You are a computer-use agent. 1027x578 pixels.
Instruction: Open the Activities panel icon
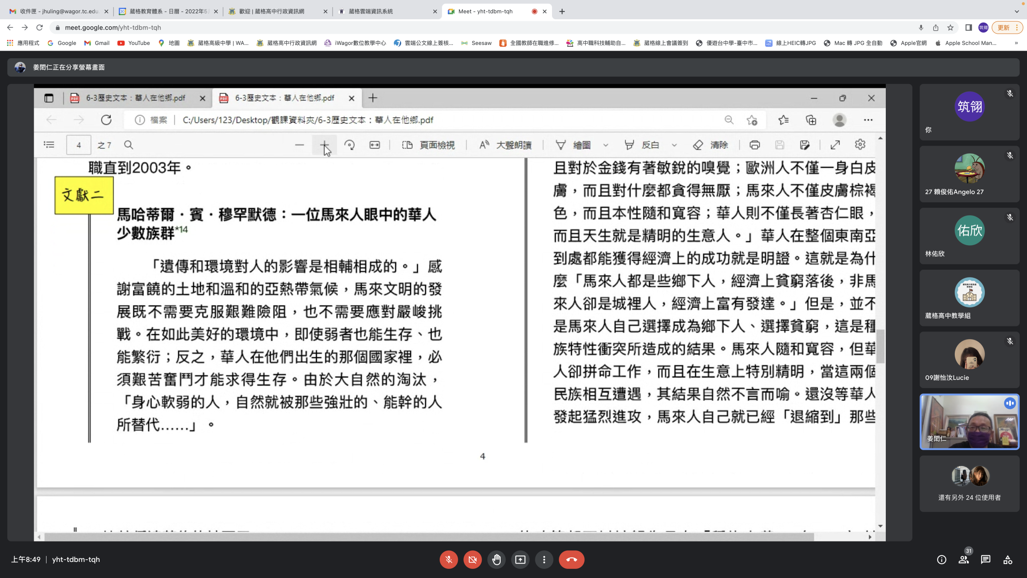[x=1008, y=560]
